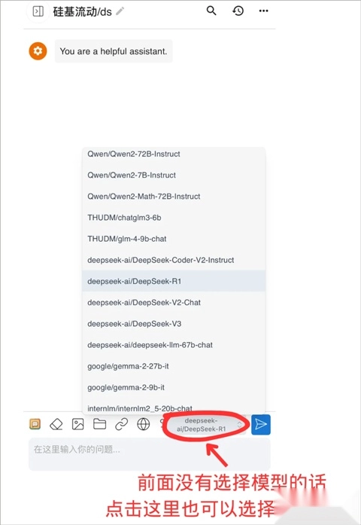The image size is (361, 525).
Task: Choose Qwen/Qwen2-72B-Instruct model
Action: pos(174,154)
